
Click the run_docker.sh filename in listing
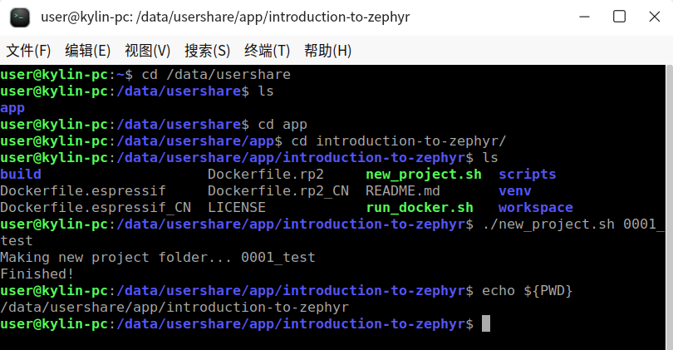[420, 208]
